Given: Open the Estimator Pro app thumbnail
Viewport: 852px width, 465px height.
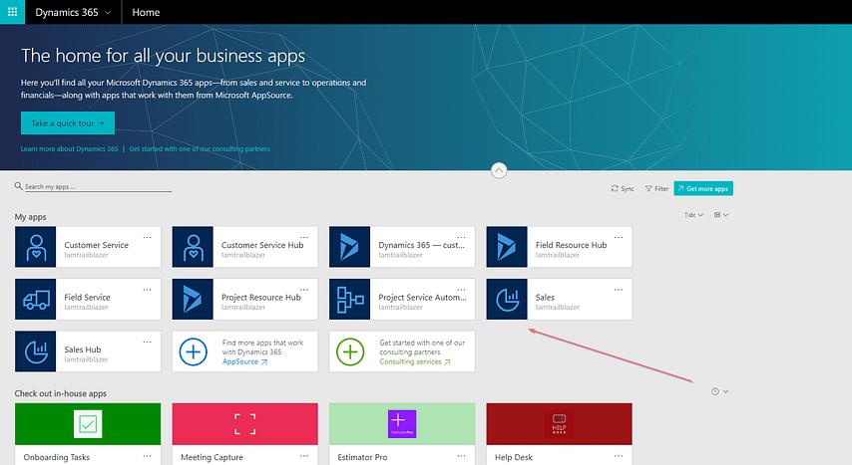Looking at the screenshot, I should (401, 424).
